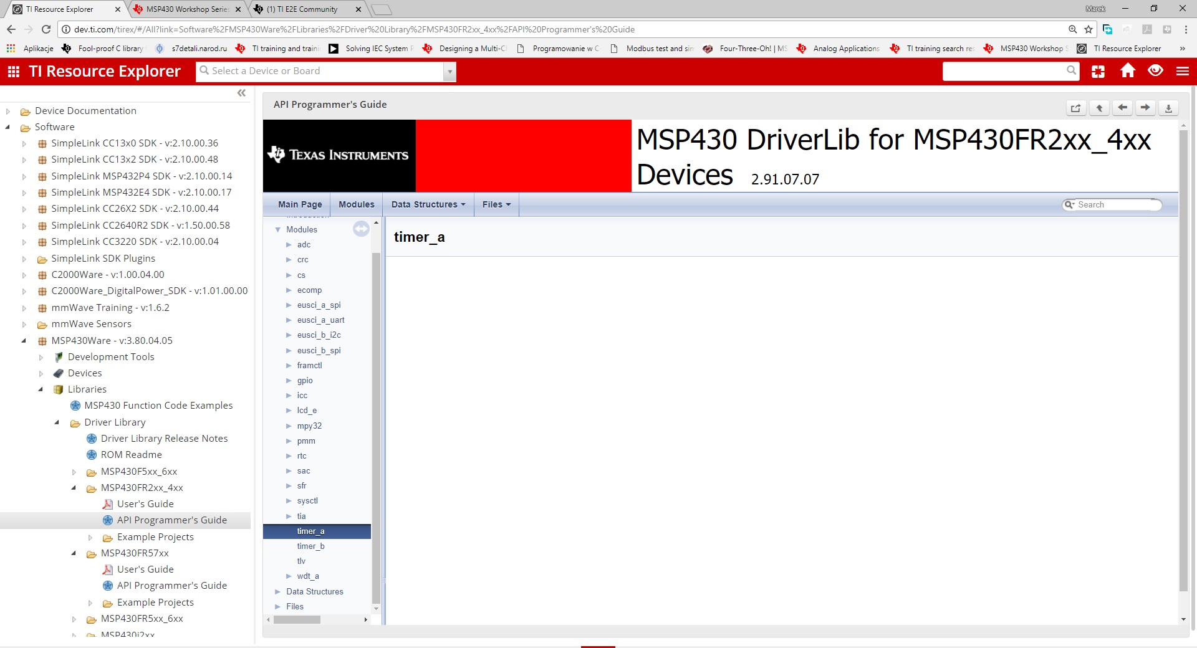Open the ROM Readme item
Viewport: 1197px width, 648px height.
pos(131,455)
